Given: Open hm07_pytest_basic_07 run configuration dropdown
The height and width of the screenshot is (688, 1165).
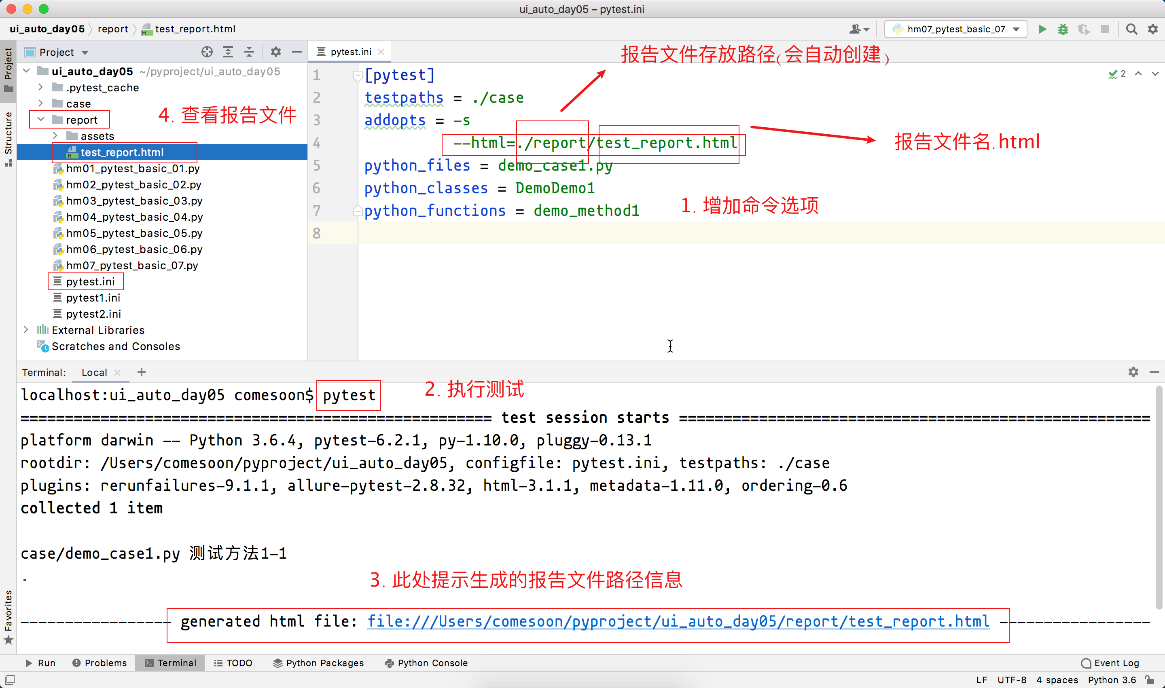Looking at the screenshot, I should point(956,29).
